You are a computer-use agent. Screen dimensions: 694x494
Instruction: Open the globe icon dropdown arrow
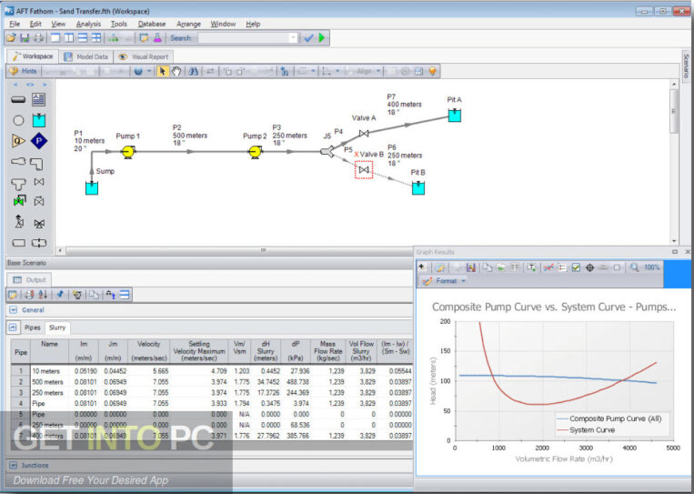[x=149, y=71]
